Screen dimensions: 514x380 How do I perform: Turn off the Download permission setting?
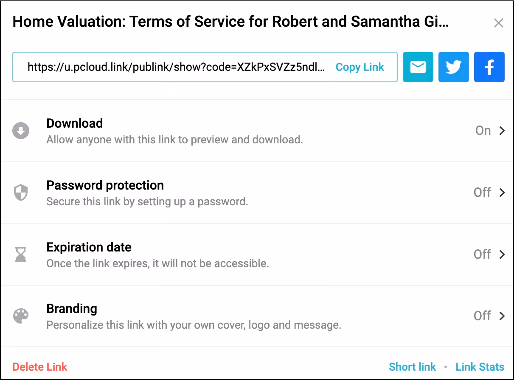[490, 131]
